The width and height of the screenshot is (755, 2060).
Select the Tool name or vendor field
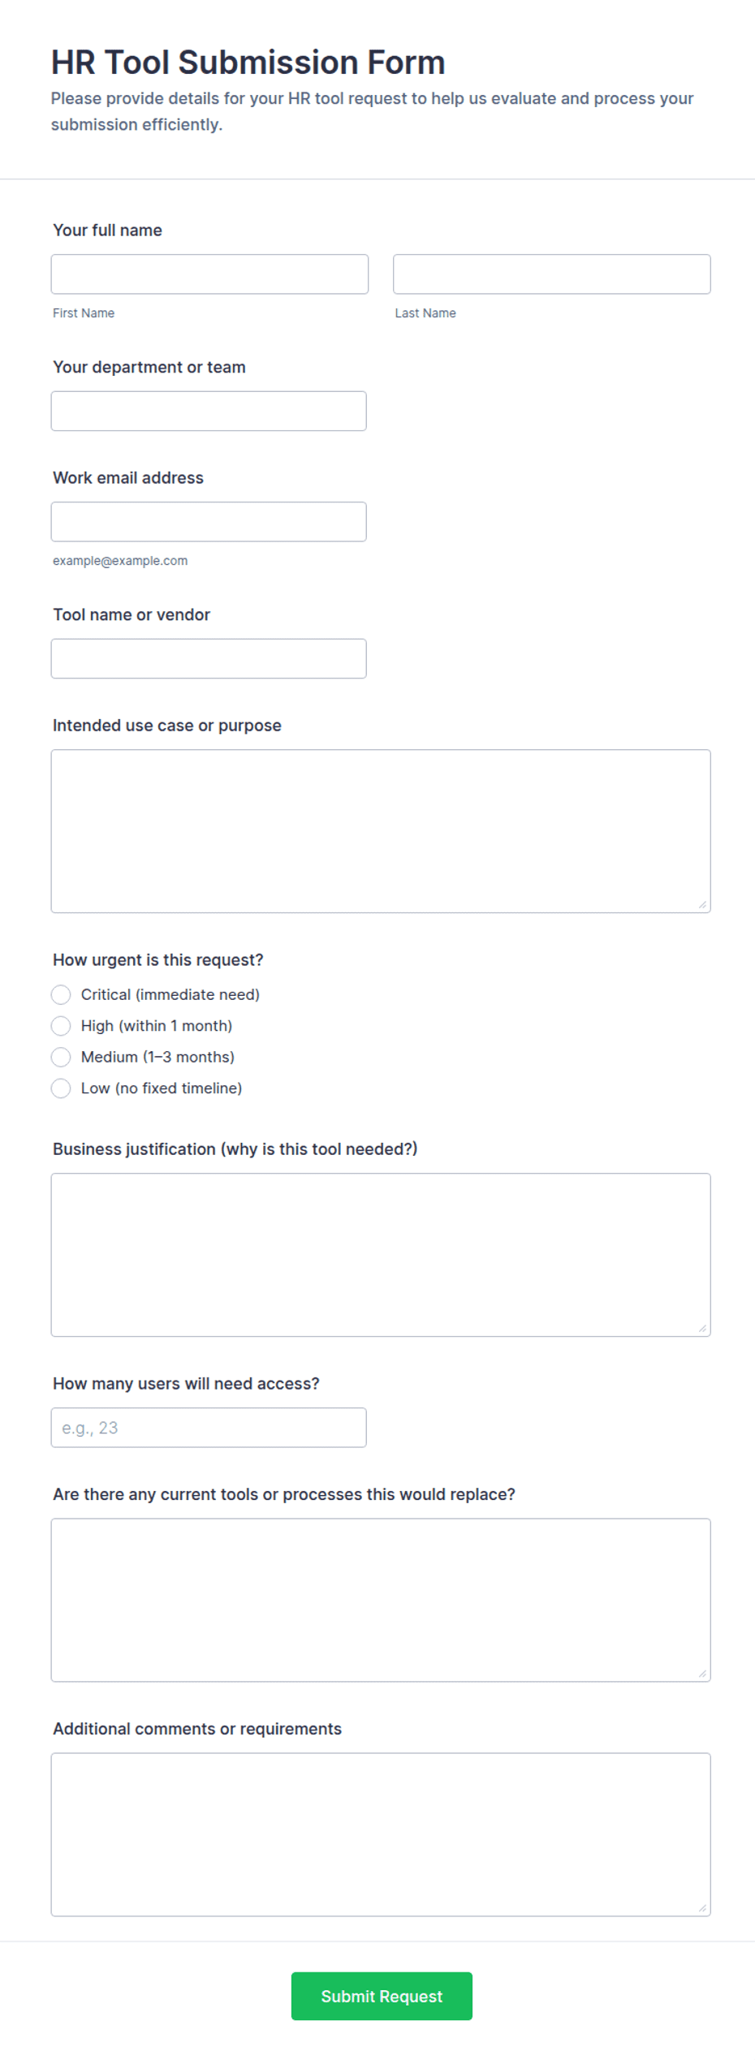[x=209, y=659]
